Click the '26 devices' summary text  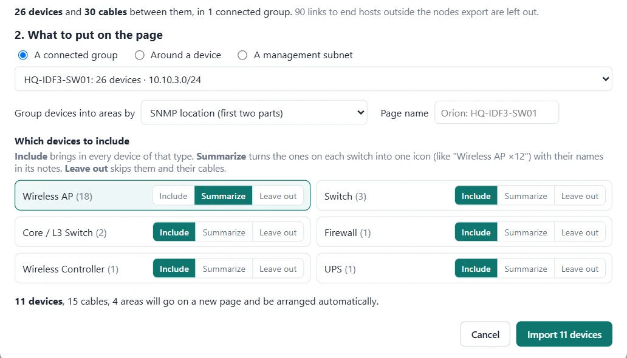(38, 12)
